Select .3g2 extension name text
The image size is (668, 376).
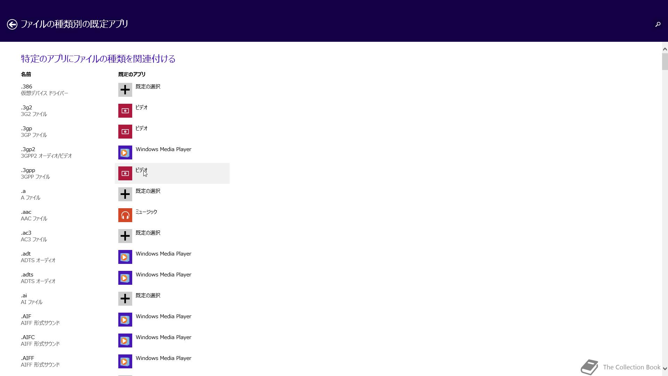click(x=26, y=107)
